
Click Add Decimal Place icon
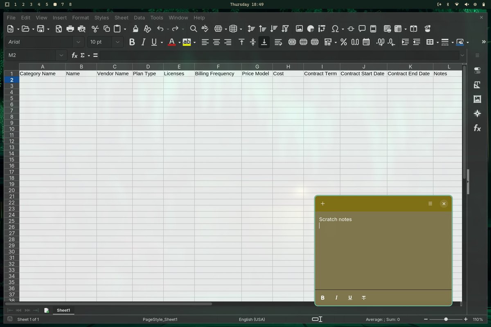tap(380, 42)
